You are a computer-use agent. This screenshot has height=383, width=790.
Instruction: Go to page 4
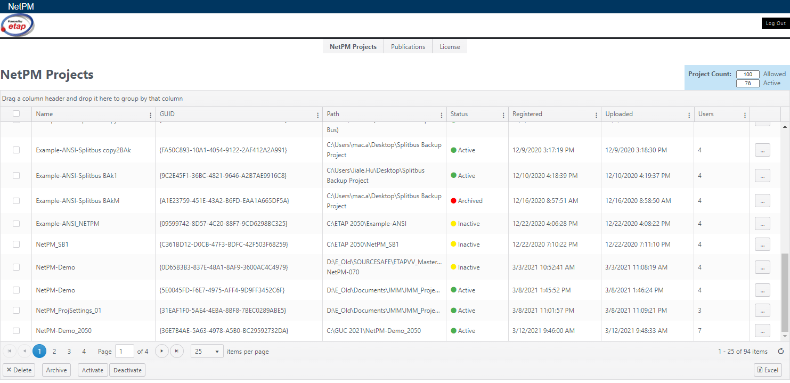coord(84,351)
